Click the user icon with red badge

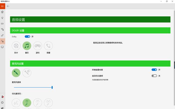click(x=2, y=97)
